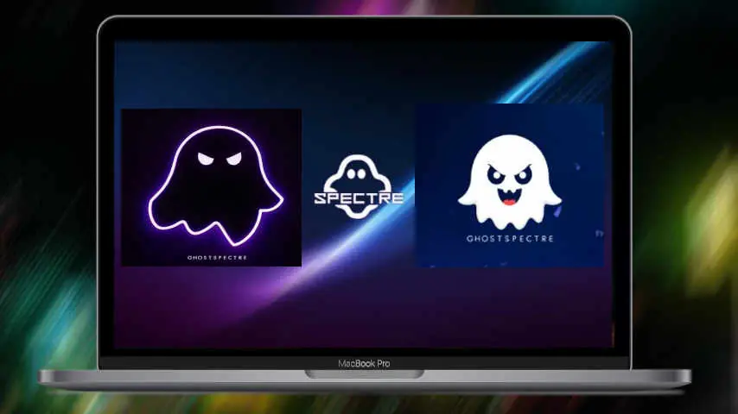738x414 pixels.
Task: Click the SPECTRE wordmark on the center logo
Action: pos(359,198)
